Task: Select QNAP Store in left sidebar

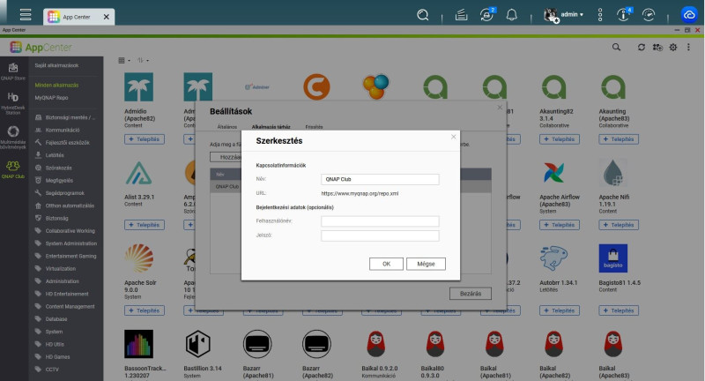Action: 13,71
